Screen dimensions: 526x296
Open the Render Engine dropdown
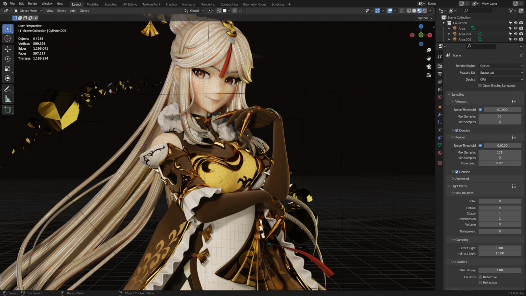coord(501,66)
